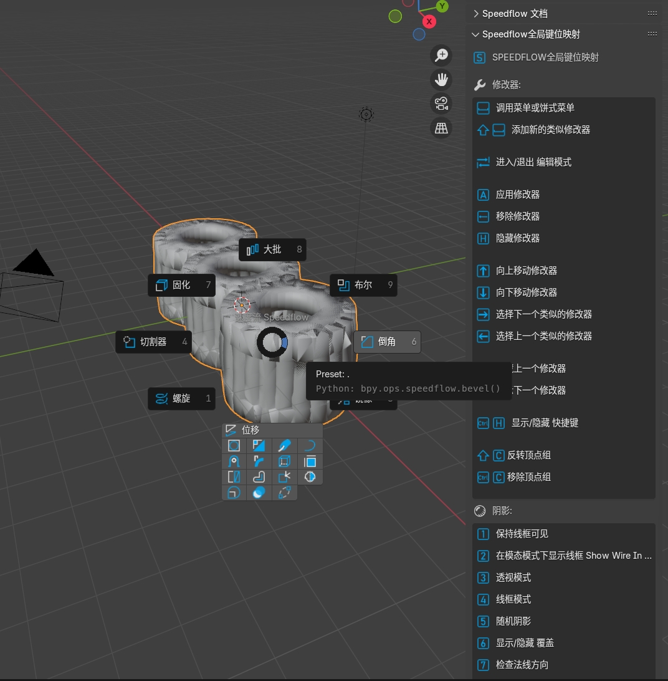
Task: Click the thin blue curved arc icon
Action: tap(310, 446)
